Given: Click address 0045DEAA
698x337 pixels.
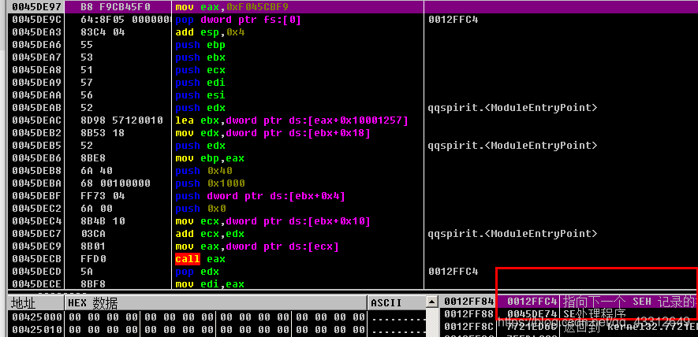Looking at the screenshot, I should pyautogui.click(x=35, y=95).
